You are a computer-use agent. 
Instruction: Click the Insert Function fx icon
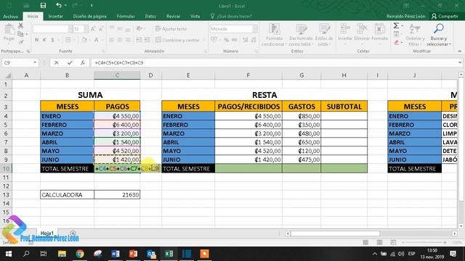pyautogui.click(x=83, y=63)
